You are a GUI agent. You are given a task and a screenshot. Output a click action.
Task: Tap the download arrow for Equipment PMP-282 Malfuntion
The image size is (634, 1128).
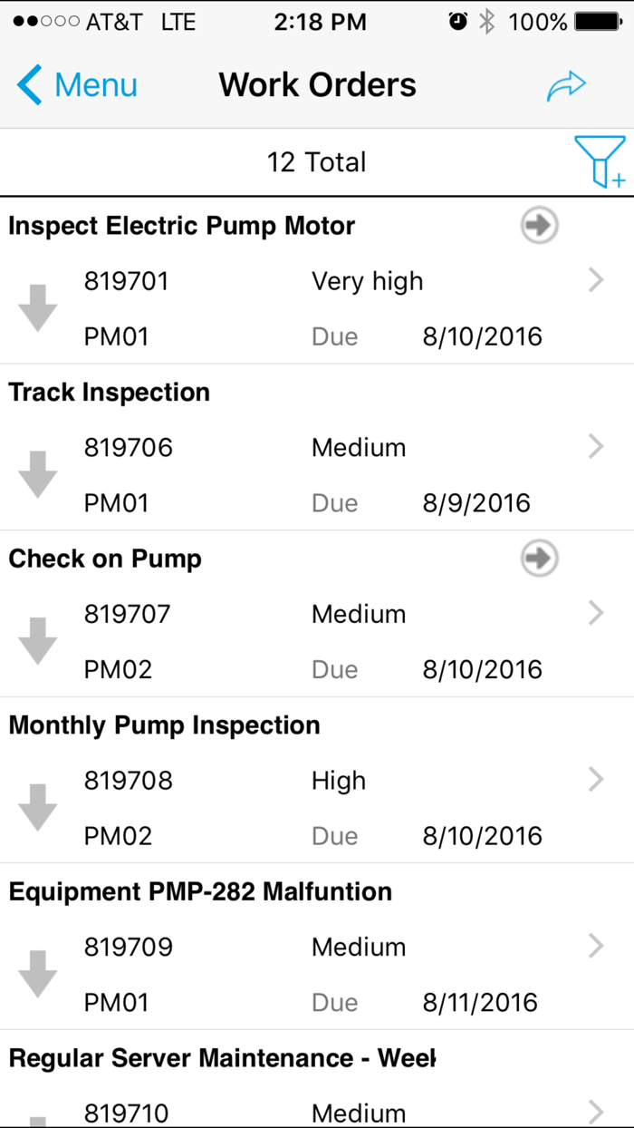[x=37, y=974]
